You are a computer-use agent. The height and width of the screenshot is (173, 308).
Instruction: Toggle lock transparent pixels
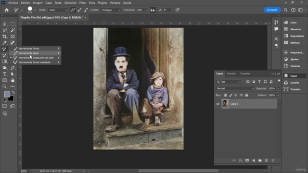225,95
